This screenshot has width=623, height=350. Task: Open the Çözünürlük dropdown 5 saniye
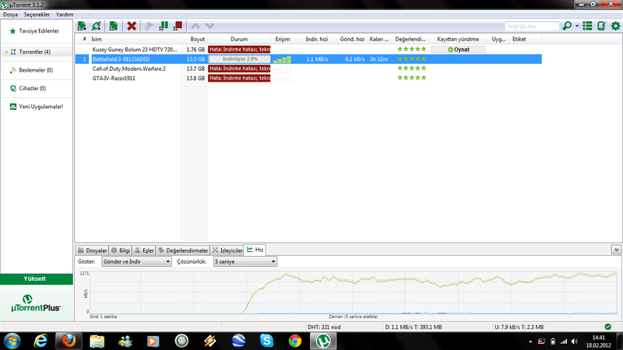pyautogui.click(x=245, y=261)
